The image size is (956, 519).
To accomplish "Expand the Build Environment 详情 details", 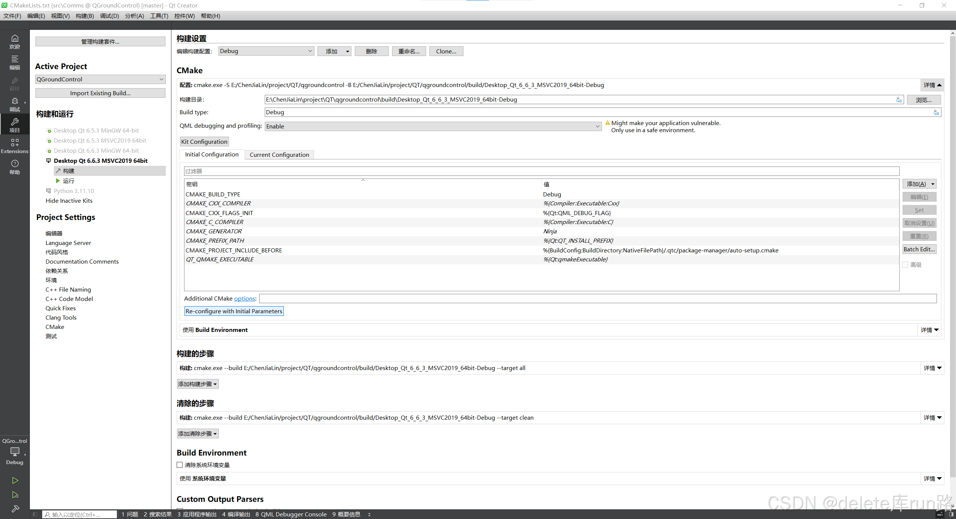I will [x=929, y=330].
